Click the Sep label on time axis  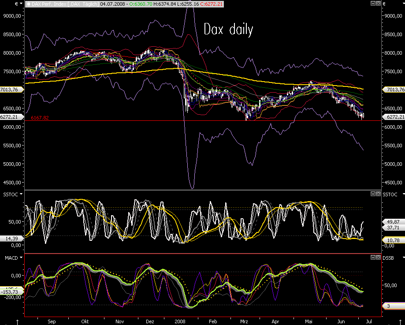pos(52,321)
